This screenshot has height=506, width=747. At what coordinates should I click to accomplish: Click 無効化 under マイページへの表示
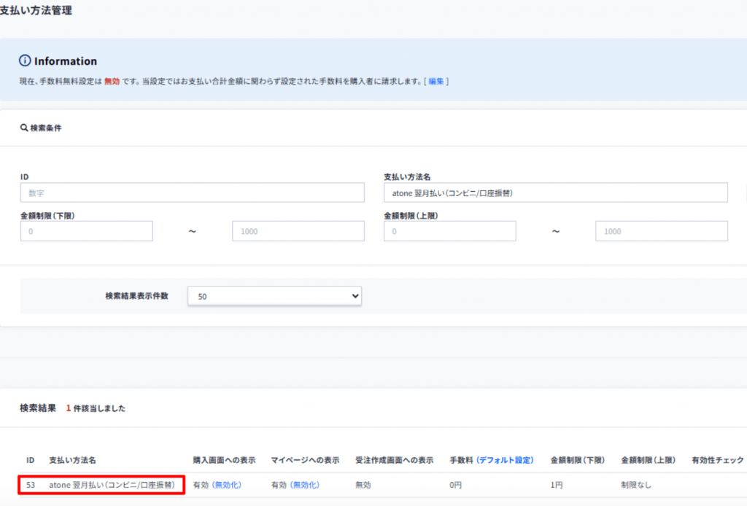tap(304, 485)
